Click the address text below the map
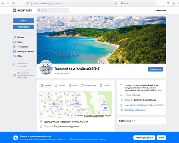 point(66,121)
